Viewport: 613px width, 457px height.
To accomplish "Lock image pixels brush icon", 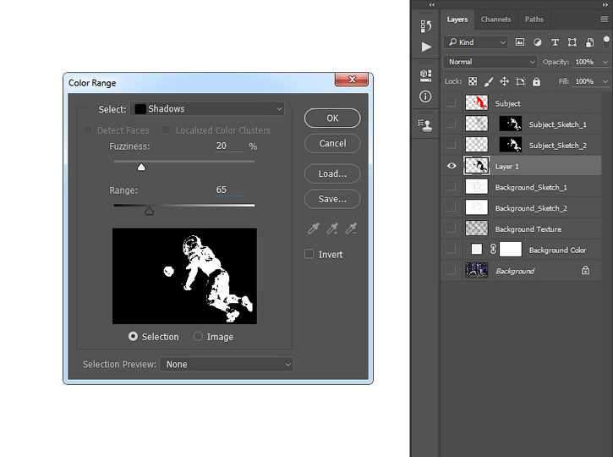I will 489,81.
